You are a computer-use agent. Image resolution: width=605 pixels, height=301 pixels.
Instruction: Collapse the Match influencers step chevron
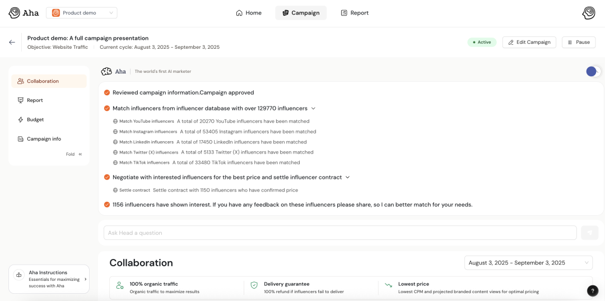tap(313, 108)
